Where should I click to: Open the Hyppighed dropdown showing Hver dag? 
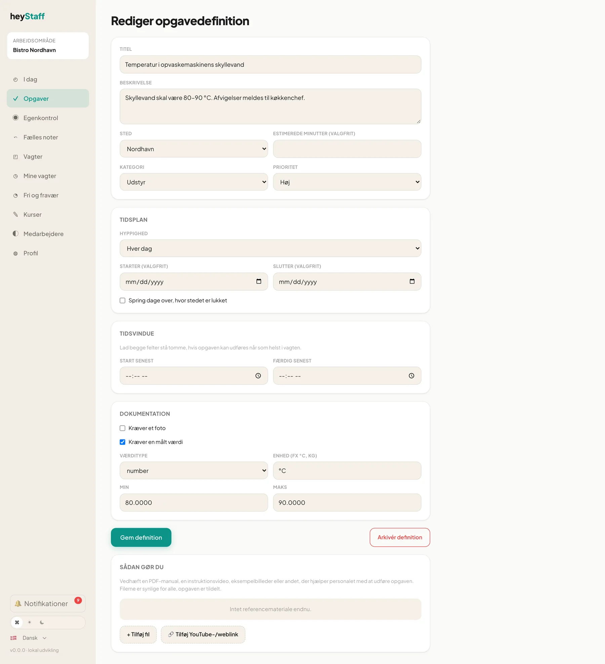tap(270, 248)
